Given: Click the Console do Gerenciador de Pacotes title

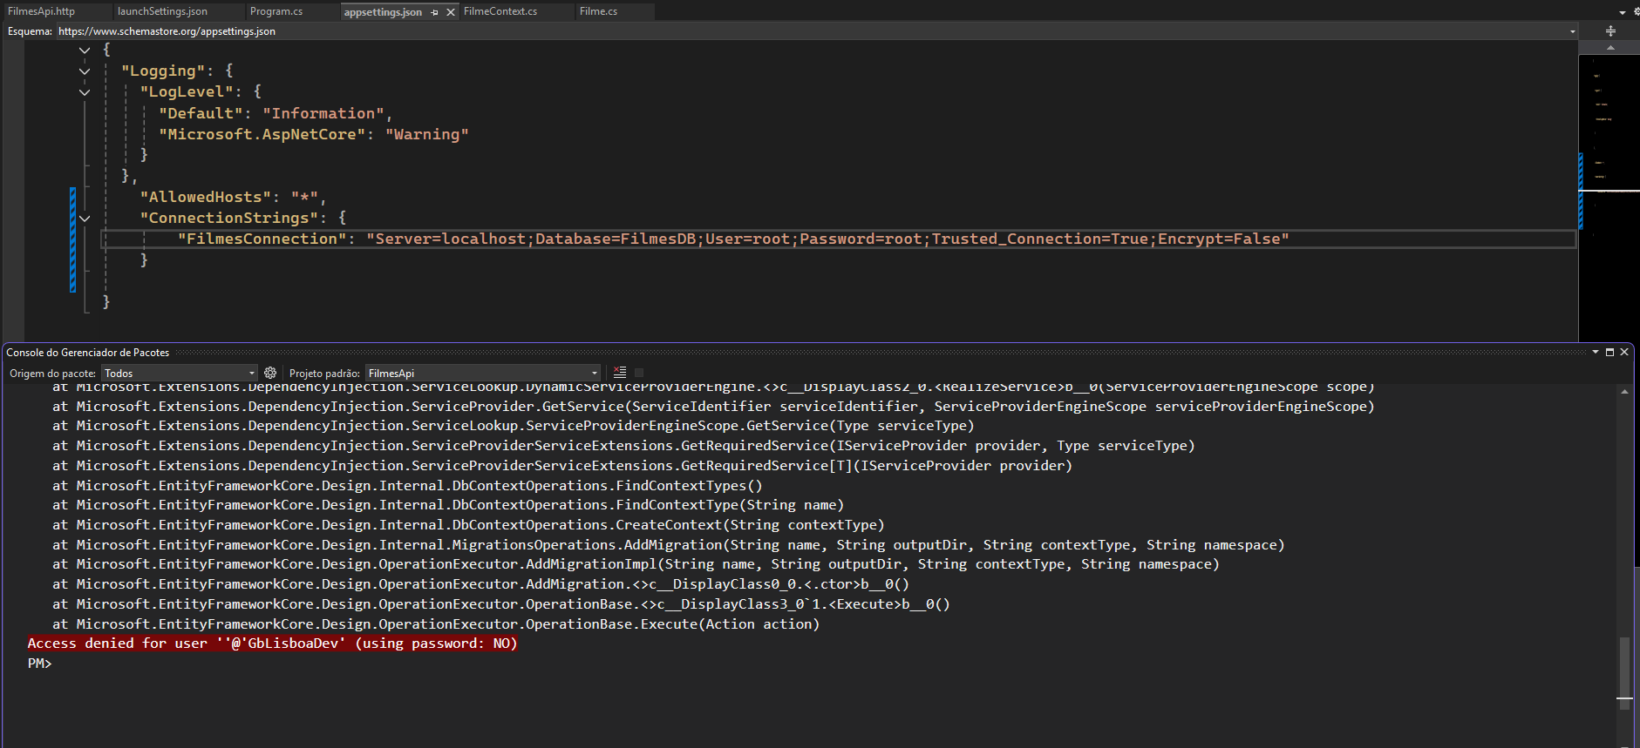Looking at the screenshot, I should tap(88, 353).
